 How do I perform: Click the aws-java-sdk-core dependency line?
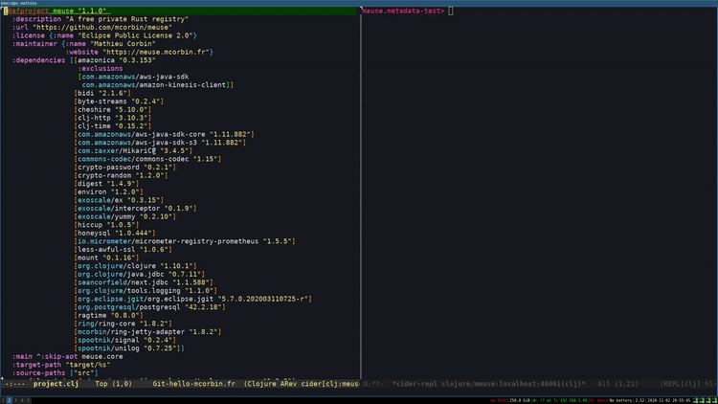pyautogui.click(x=164, y=135)
